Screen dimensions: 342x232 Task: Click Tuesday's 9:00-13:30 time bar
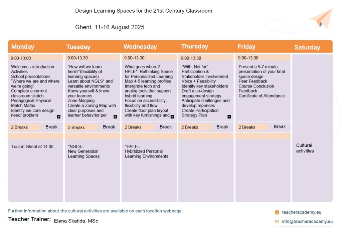[77, 58]
